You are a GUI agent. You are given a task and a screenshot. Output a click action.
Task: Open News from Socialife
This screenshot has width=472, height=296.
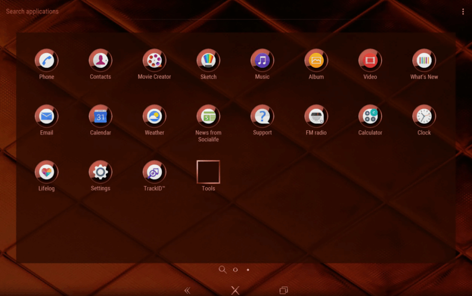(x=208, y=116)
